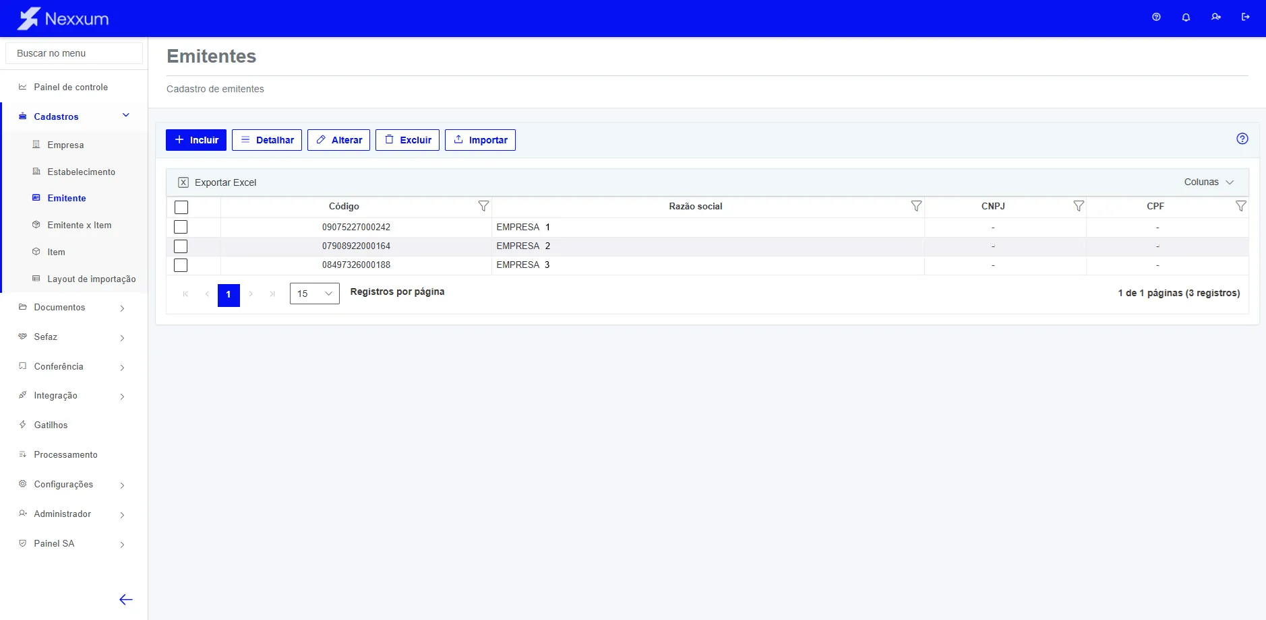Click the Excluir button
Screen dimensions: 1266x620
[x=407, y=140]
